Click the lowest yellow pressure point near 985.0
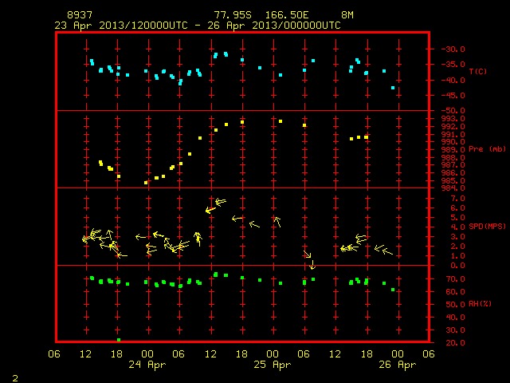 coord(146,183)
